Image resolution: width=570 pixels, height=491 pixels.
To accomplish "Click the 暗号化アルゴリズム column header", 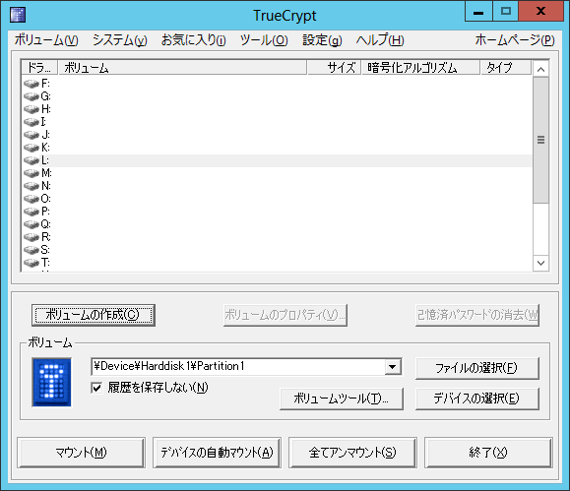I will click(x=420, y=68).
